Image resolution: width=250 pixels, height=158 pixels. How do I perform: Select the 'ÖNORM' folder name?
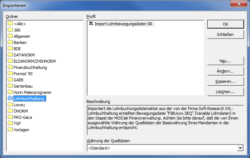click(x=21, y=111)
